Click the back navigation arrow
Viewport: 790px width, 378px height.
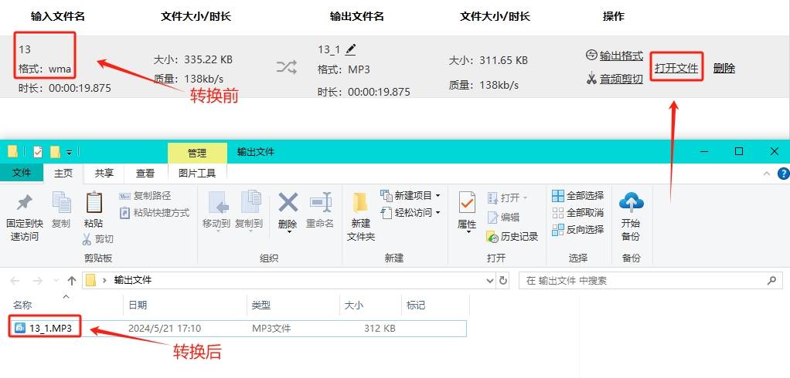(15, 281)
